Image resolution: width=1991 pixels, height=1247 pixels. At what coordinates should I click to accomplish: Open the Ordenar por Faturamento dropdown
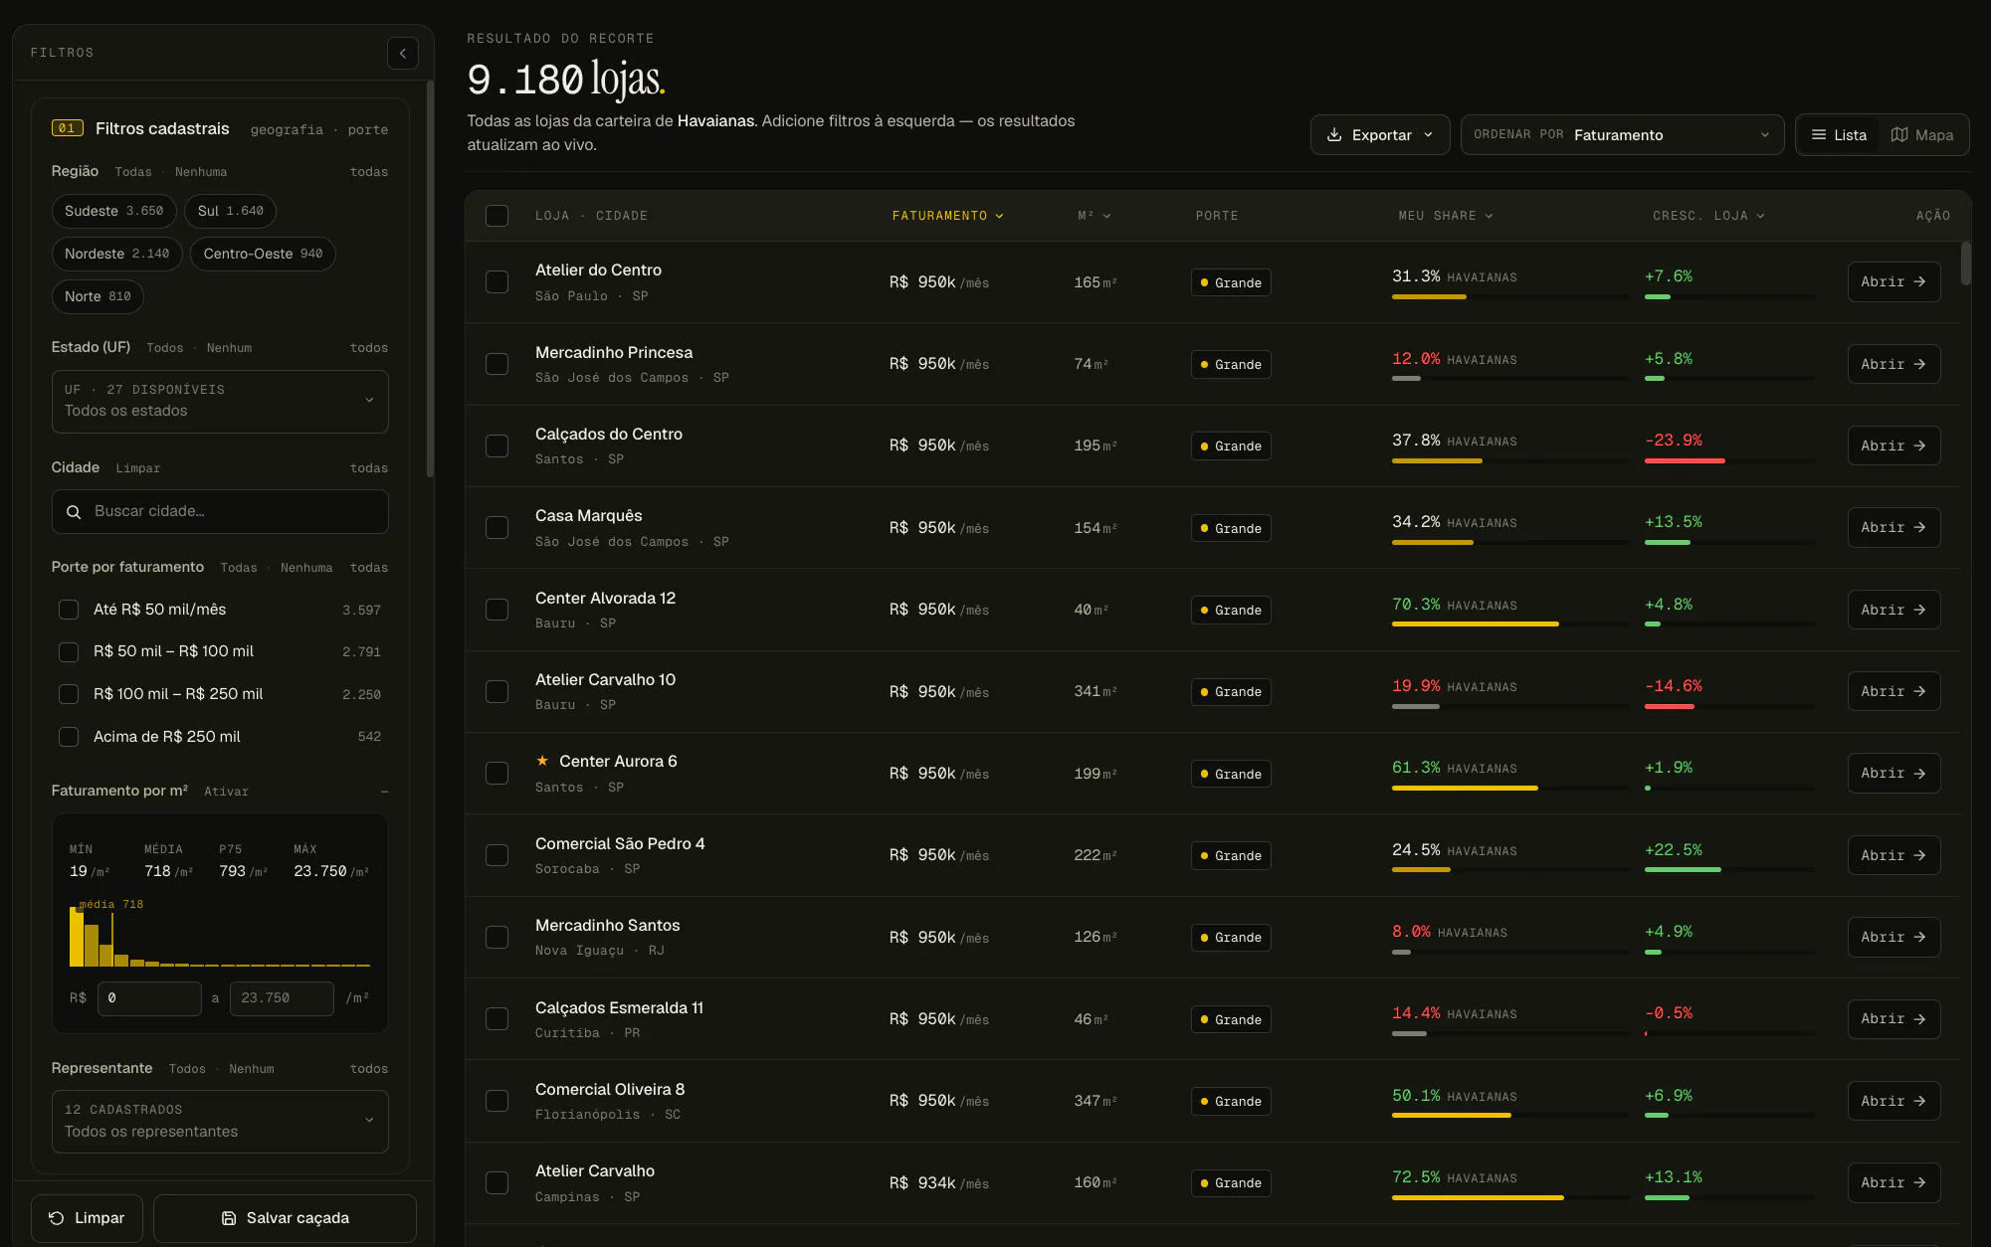(1622, 134)
